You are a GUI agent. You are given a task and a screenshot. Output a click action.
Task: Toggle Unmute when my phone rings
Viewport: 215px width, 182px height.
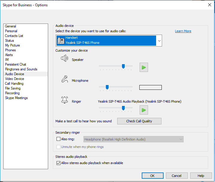pos(58,147)
